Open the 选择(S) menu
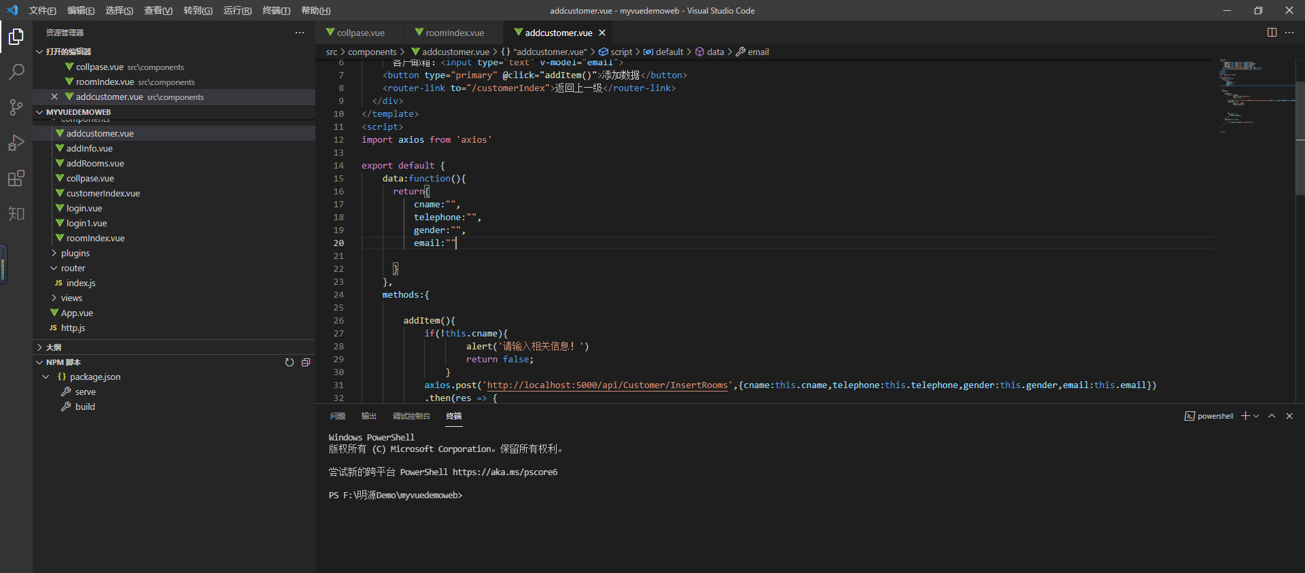Viewport: 1305px width, 573px height. click(120, 10)
